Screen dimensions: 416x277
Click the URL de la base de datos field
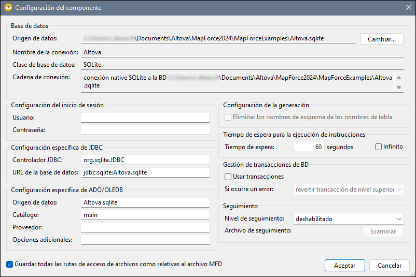point(145,172)
